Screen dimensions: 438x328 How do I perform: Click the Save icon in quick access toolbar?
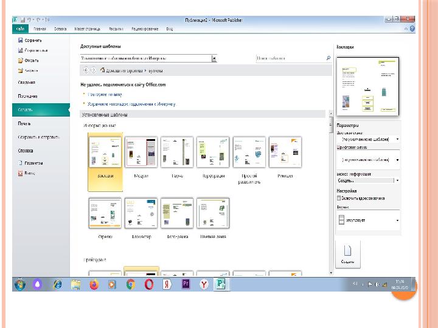click(23, 20)
